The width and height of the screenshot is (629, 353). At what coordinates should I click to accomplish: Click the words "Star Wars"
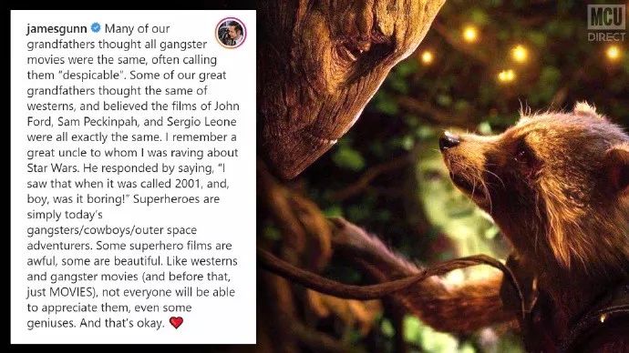click(x=53, y=168)
